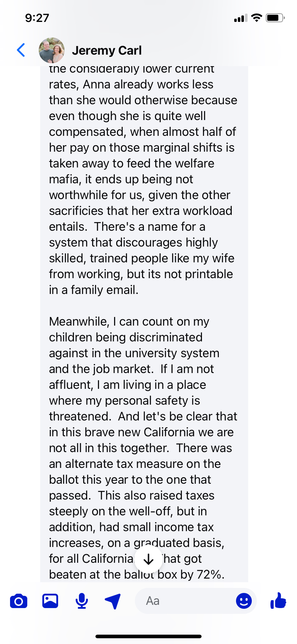Open Jeremy Carl's profile photo

point(52,50)
